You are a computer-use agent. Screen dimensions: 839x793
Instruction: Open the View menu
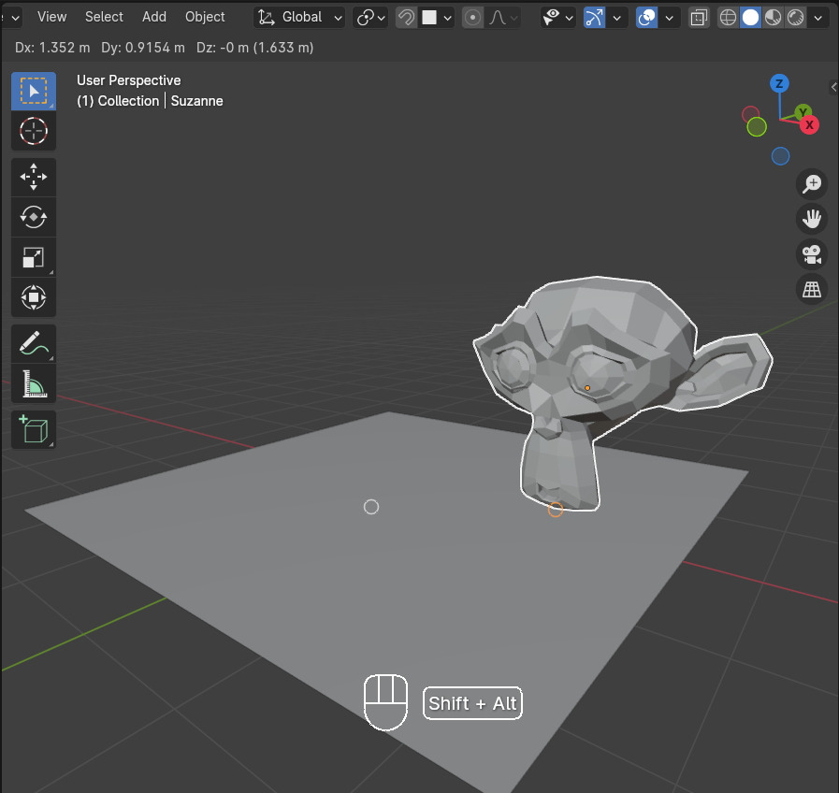click(51, 17)
